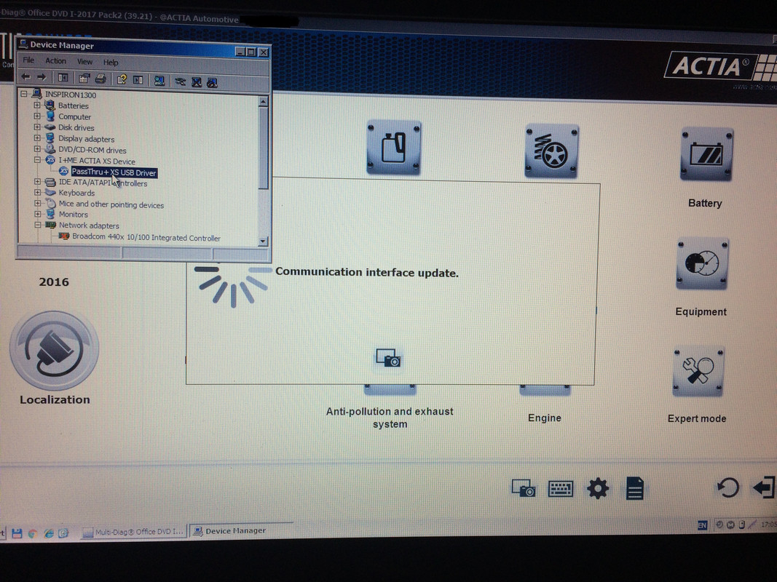This screenshot has width=777, height=582.
Task: Select Broadcom 440x 10/100 Integrated Controller
Action: pyautogui.click(x=146, y=238)
